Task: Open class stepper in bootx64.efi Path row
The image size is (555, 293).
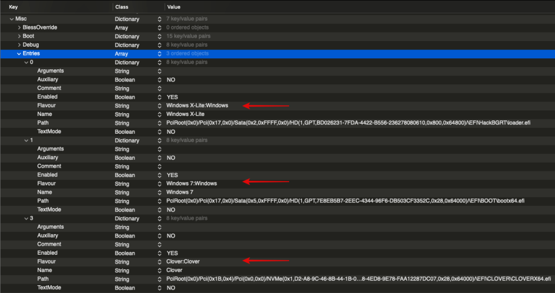Action: click(160, 201)
